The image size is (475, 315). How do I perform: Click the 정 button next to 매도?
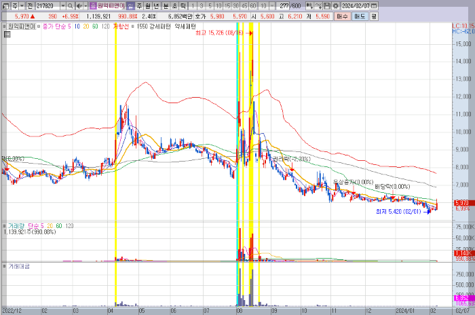tap(374, 16)
